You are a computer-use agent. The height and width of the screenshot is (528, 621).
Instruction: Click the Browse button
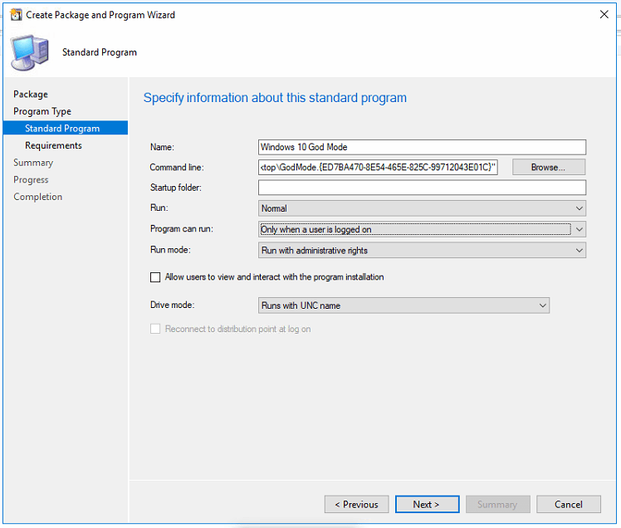click(549, 167)
